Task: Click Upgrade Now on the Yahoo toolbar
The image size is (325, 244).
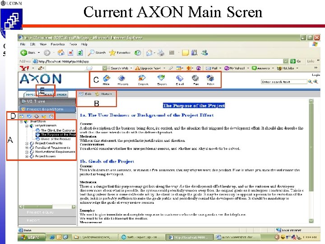Action: click(148, 68)
